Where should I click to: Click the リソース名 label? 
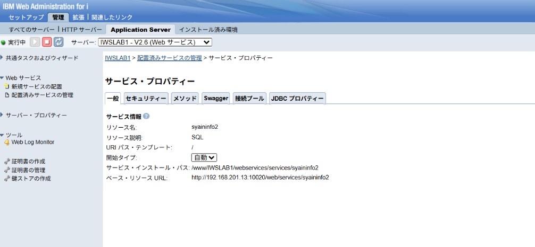(121, 128)
